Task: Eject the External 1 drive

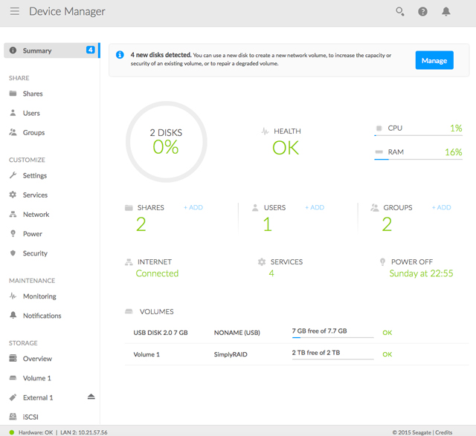Action: [x=91, y=397]
